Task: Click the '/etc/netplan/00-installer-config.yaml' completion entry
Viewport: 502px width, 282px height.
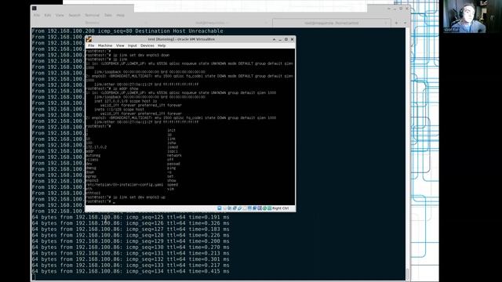Action: coord(125,185)
